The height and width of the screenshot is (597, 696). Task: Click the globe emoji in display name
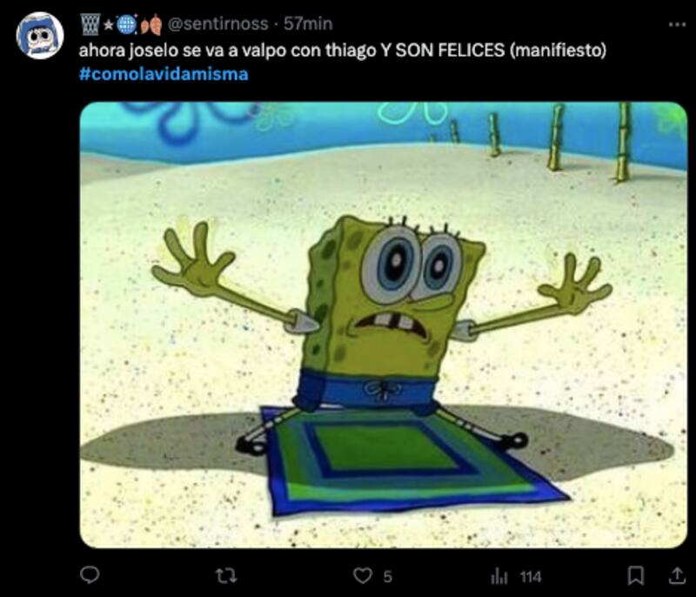127,24
